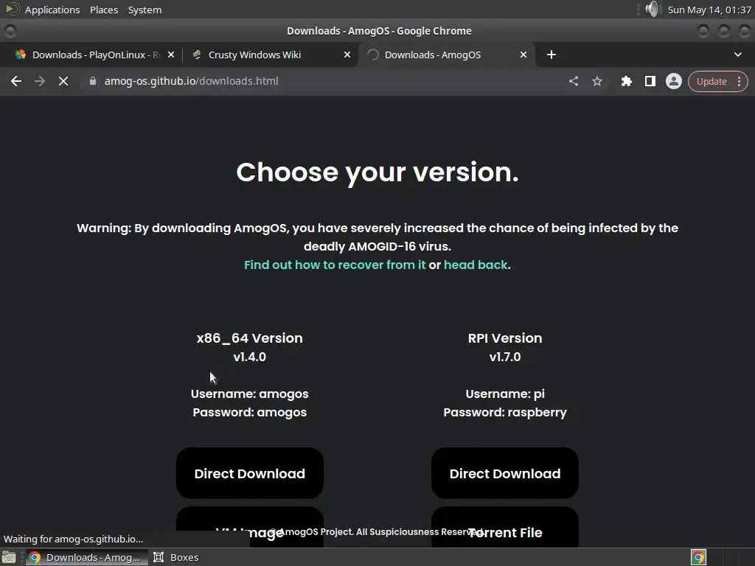The image size is (755, 566).
Task: Click the window menu icon in title bar
Action: pos(10,31)
